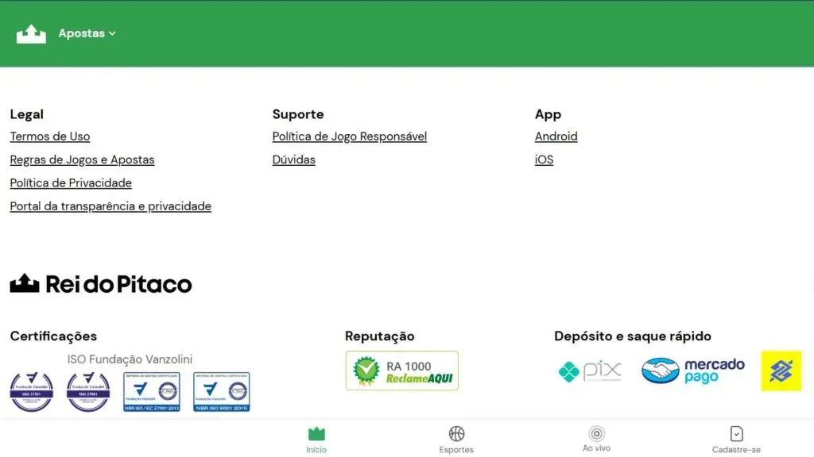The height and width of the screenshot is (457, 814).
Task: Click the Dúvidas support link
Action: tap(293, 159)
